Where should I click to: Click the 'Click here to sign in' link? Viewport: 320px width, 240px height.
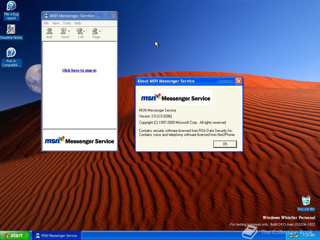pyautogui.click(x=79, y=70)
